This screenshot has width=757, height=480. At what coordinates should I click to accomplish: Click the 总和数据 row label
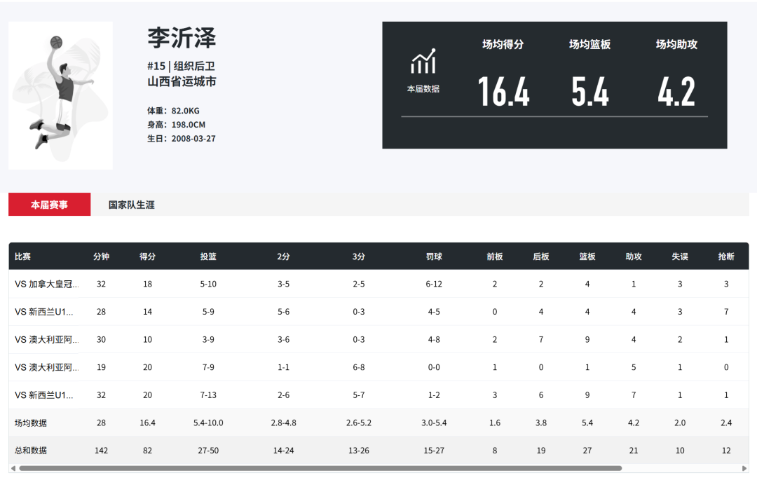point(31,450)
